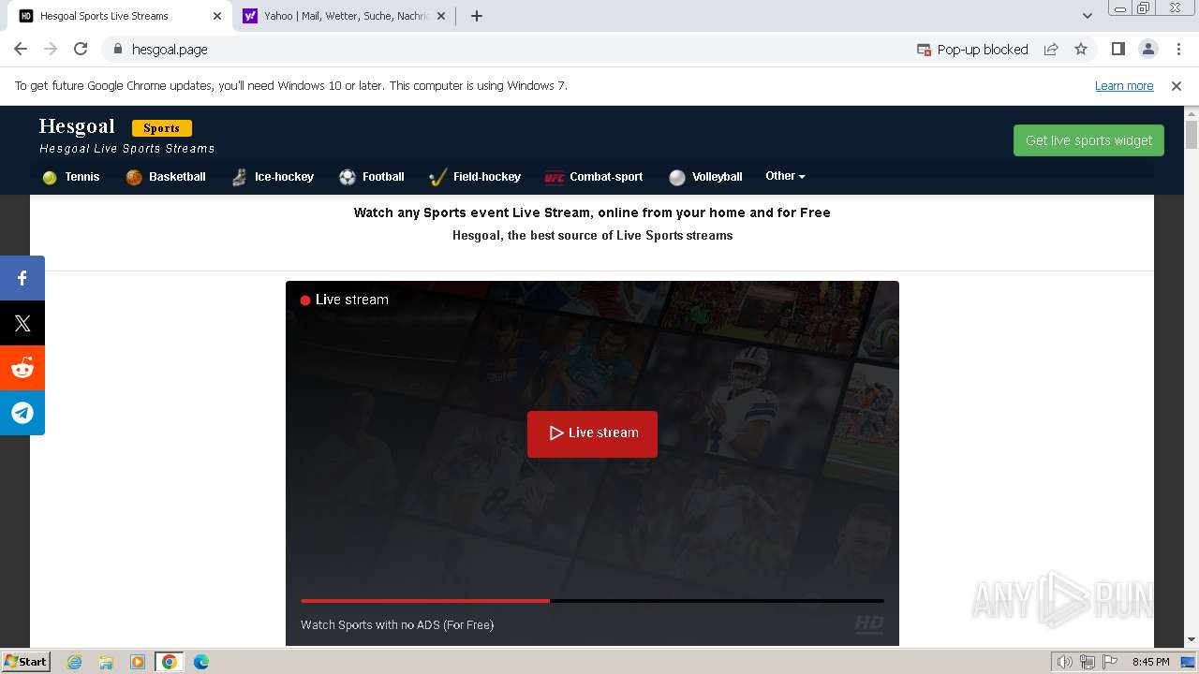The image size is (1199, 674).
Task: Click the yellow Sports badge
Action: tap(162, 128)
